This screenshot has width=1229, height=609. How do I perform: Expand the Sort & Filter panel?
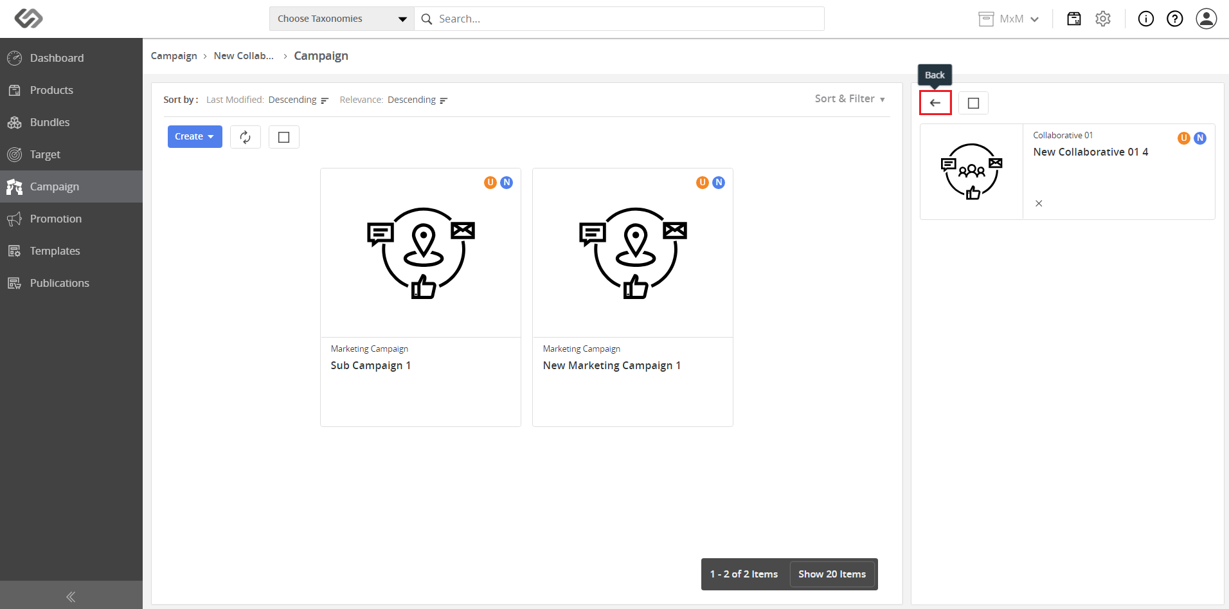[x=850, y=98]
